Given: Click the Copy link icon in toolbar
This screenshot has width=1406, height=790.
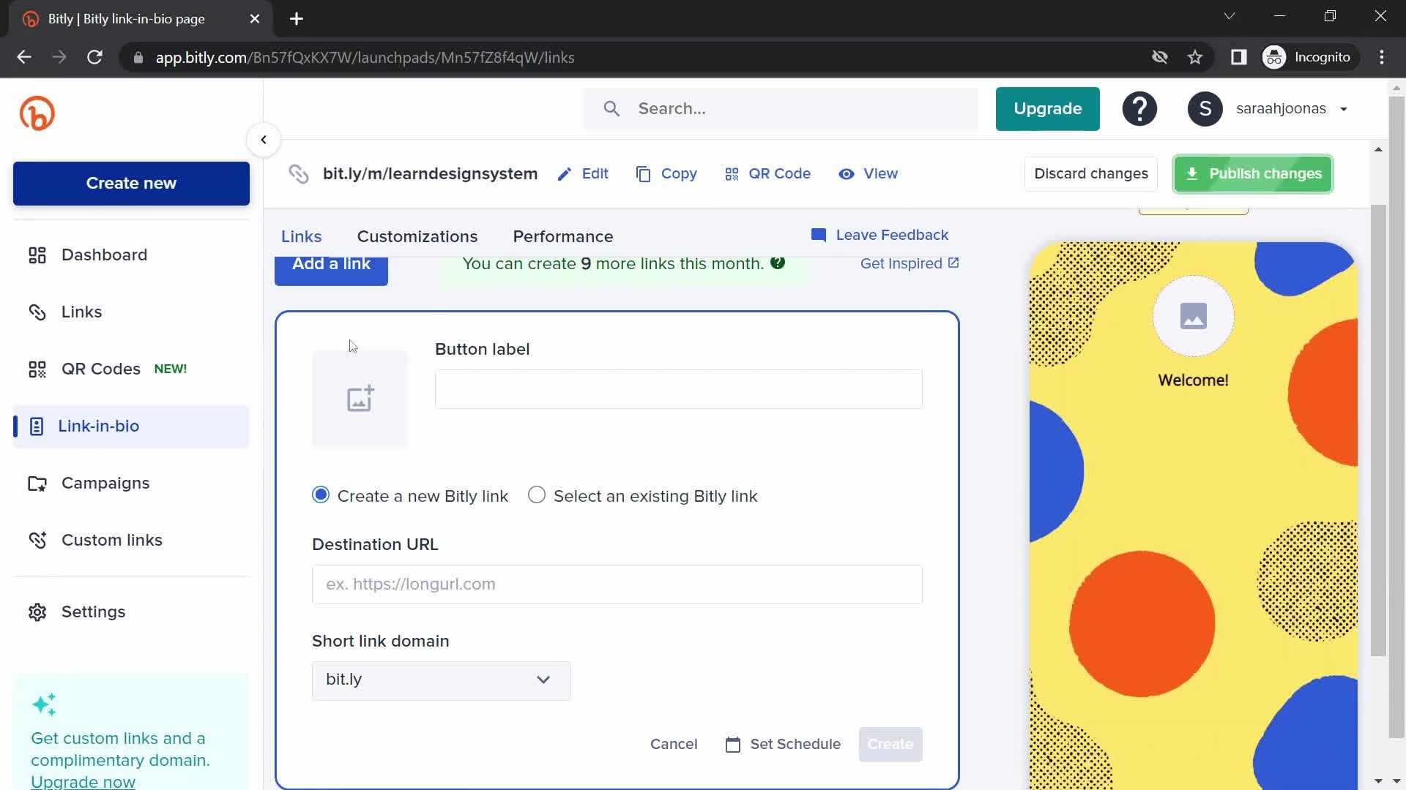Looking at the screenshot, I should pyautogui.click(x=643, y=173).
